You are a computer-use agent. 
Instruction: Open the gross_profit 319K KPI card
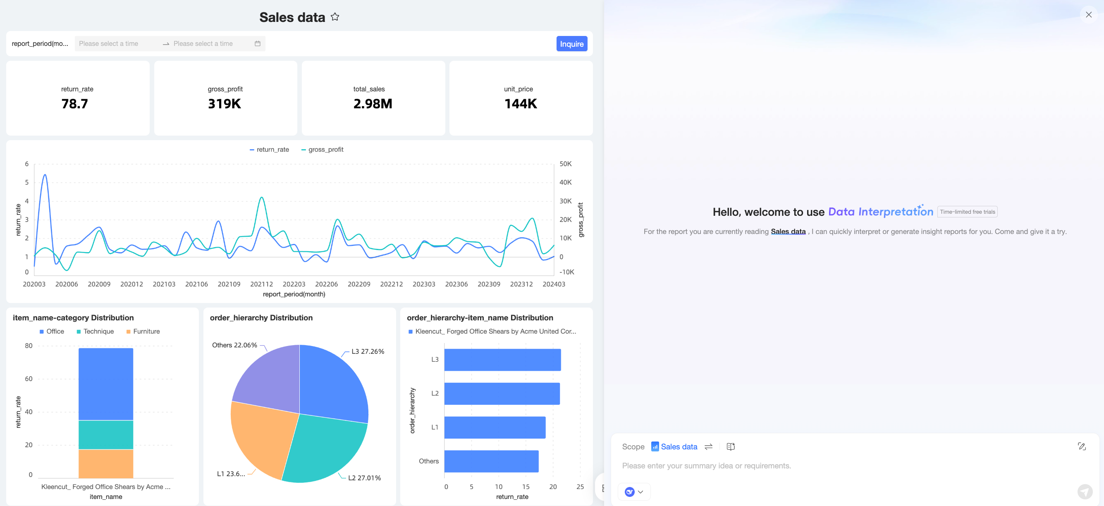[225, 98]
